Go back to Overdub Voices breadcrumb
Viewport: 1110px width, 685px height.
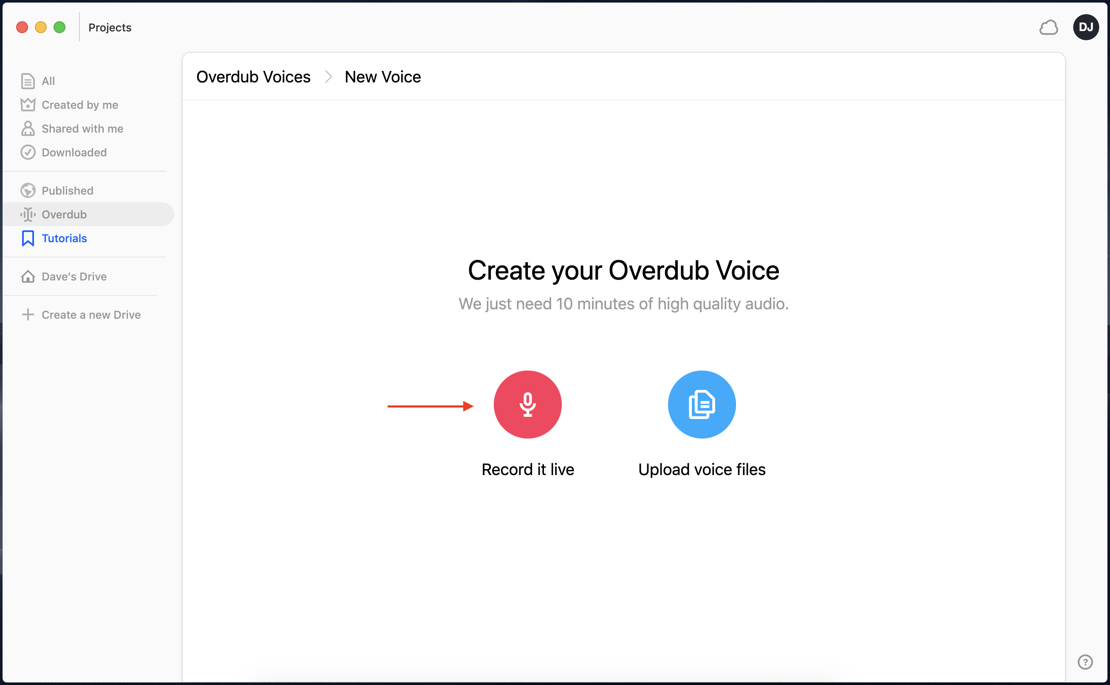[253, 77]
